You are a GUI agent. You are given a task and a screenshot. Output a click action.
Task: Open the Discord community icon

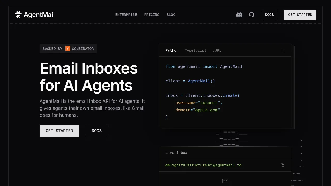pos(239,15)
